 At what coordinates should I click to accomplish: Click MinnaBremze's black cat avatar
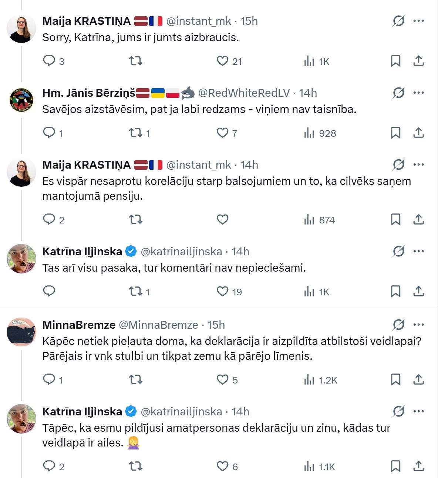pyautogui.click(x=21, y=332)
